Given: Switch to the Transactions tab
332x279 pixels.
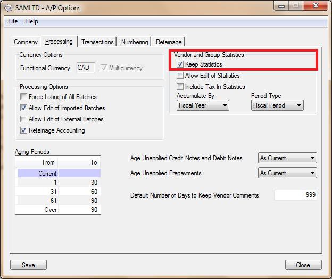Looking at the screenshot, I should 97,42.
